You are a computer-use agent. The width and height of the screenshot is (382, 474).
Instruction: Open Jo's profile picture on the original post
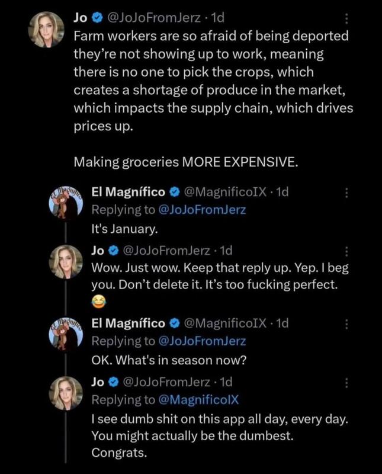46,29
